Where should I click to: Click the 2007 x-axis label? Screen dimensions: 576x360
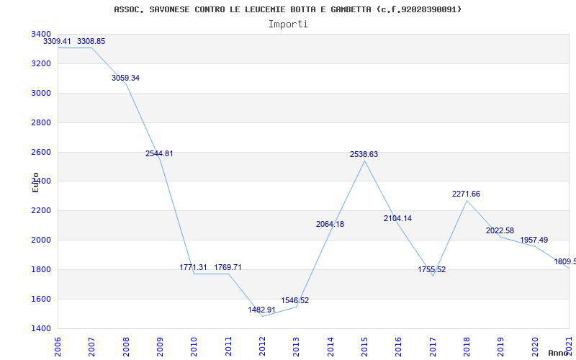coord(92,347)
